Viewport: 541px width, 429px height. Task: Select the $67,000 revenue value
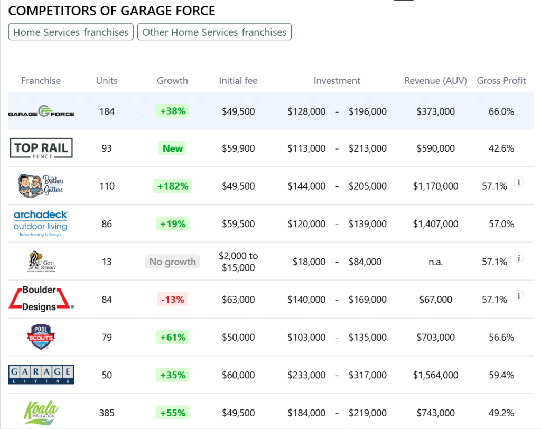click(x=435, y=299)
